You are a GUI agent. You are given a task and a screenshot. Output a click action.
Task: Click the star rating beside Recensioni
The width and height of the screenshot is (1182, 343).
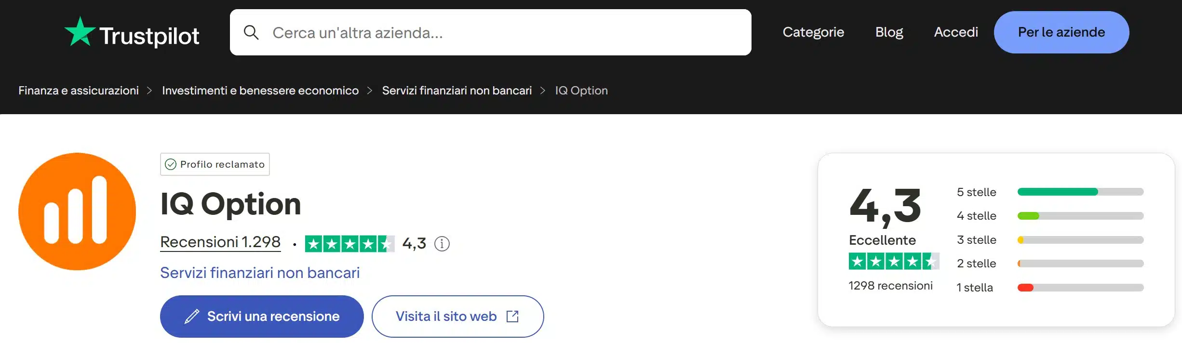349,244
